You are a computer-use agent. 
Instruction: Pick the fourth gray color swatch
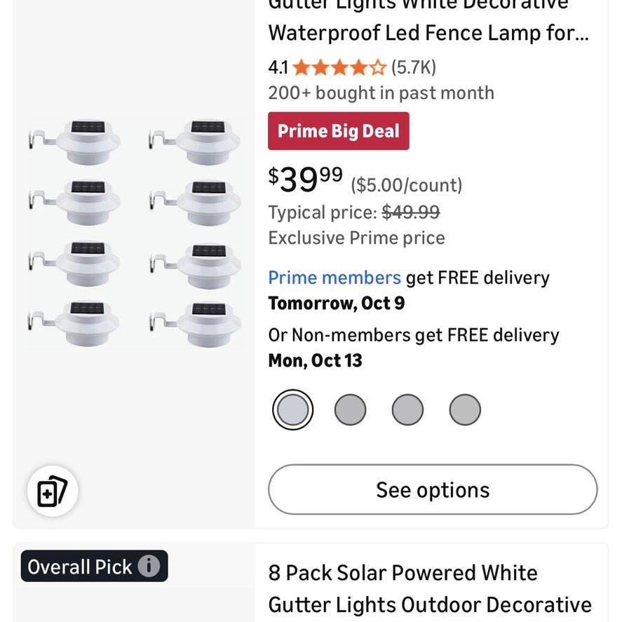tap(465, 410)
